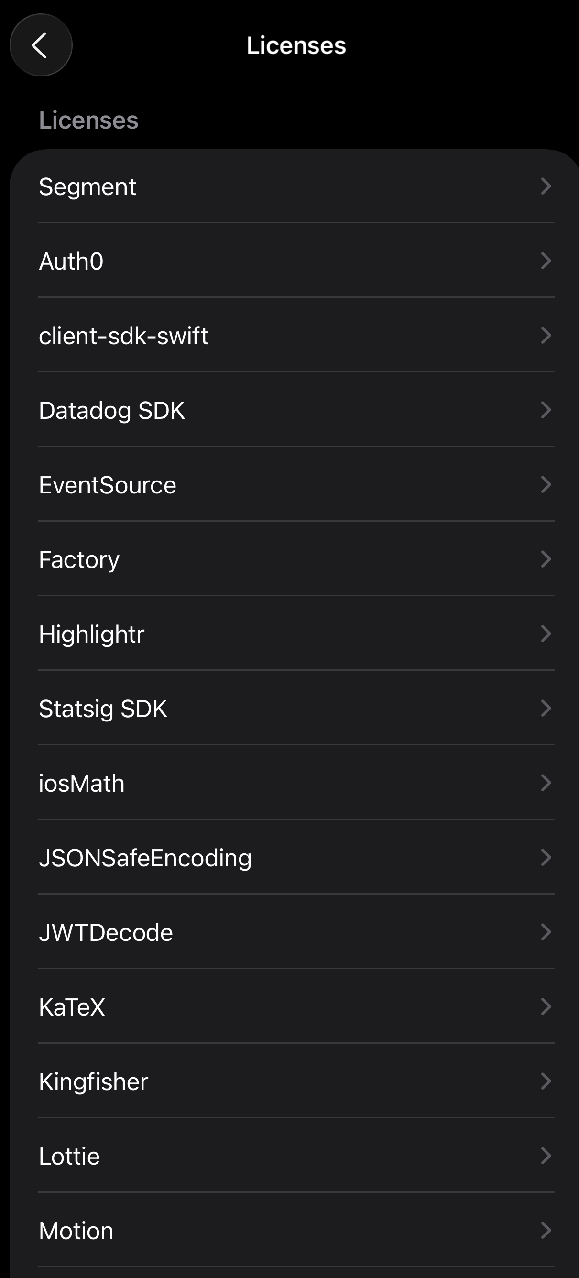
Task: Tap the arrow icon next to Statsig SDK
Action: [545, 708]
